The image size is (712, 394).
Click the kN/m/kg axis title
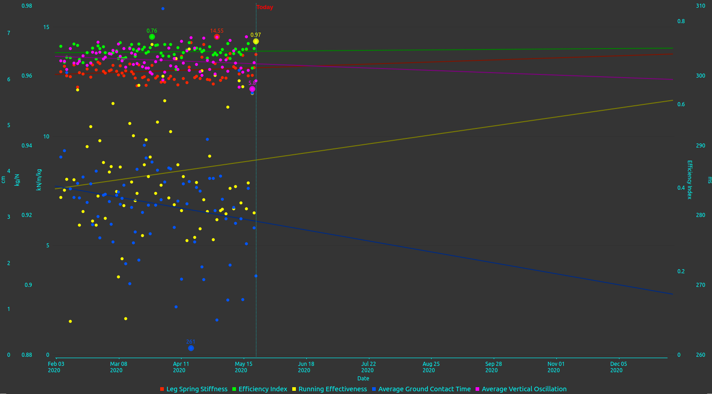[x=39, y=180]
